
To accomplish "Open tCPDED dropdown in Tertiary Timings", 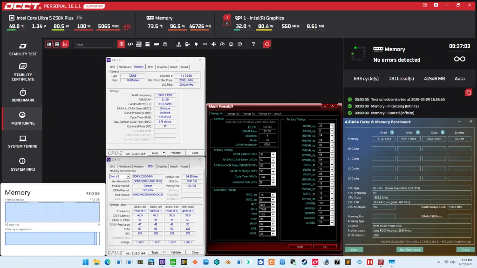I will (332, 223).
